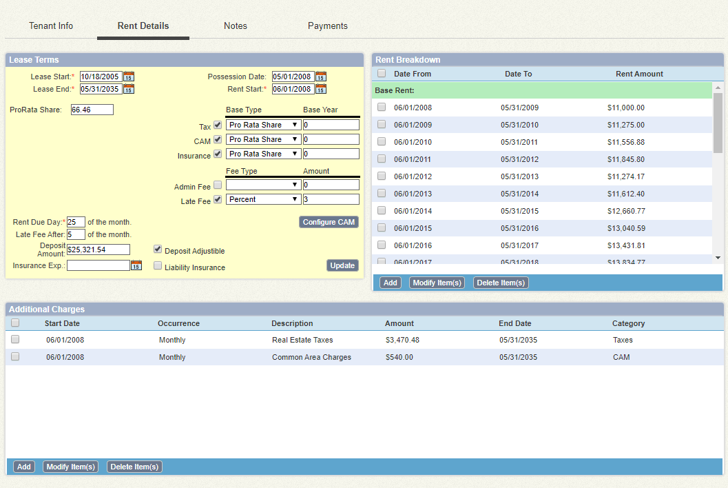Uncheck the Tax checkbox
728x488 pixels.
pyautogui.click(x=218, y=125)
